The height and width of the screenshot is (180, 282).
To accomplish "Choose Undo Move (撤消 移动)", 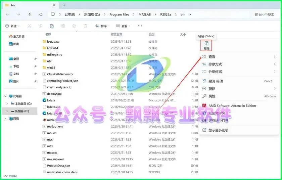I will 239,81.
